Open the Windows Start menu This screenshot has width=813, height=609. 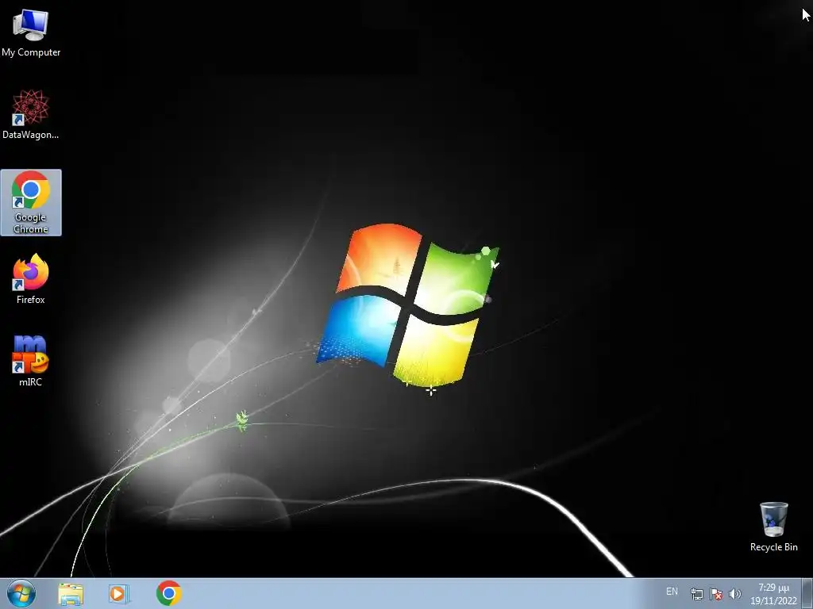click(21, 593)
